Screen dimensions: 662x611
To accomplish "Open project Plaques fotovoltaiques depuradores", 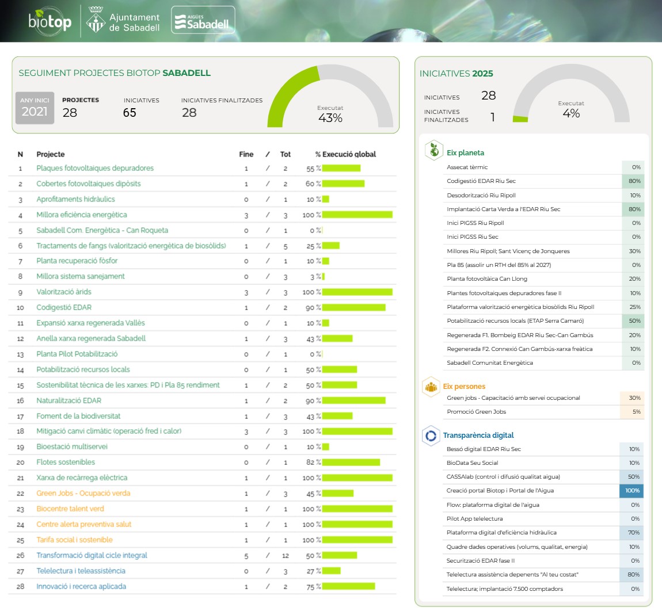I will tap(95, 168).
